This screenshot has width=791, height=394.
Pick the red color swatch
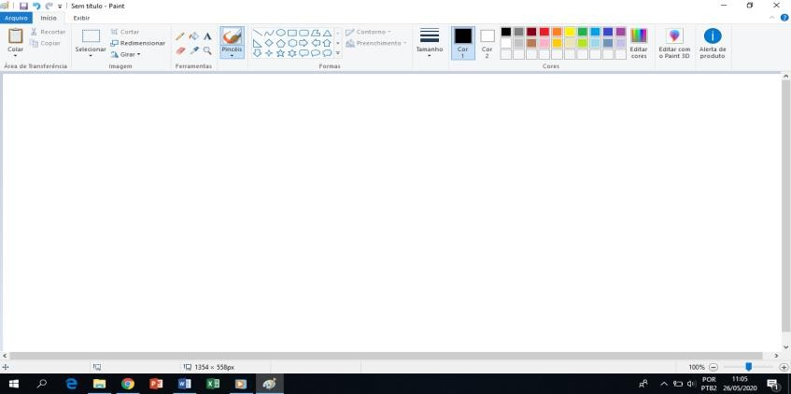(544, 32)
